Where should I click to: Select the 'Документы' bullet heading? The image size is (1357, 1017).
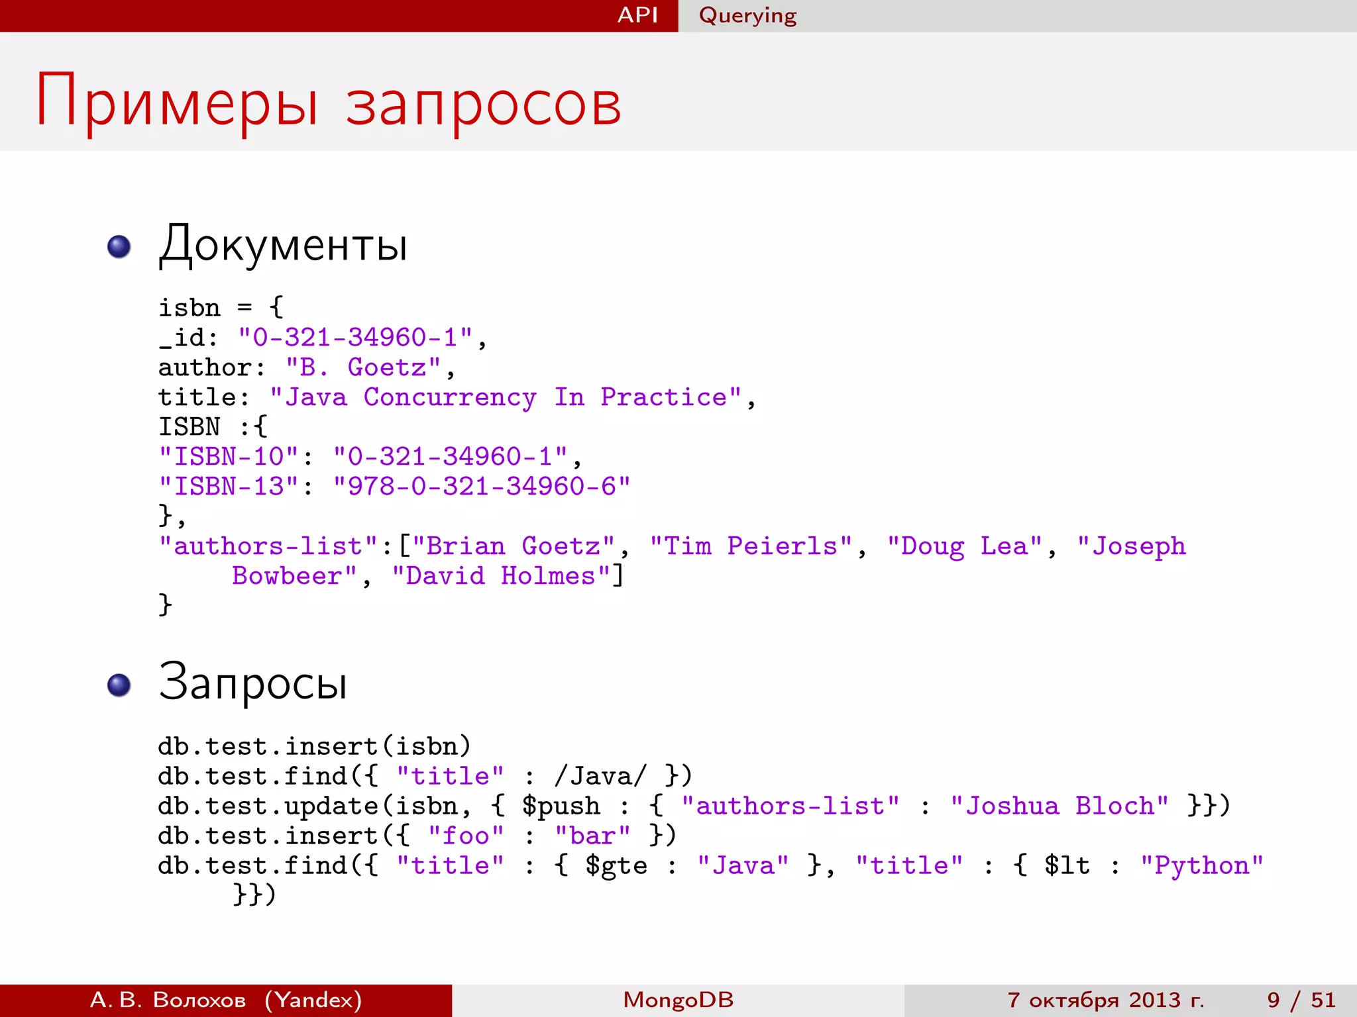pos(283,246)
